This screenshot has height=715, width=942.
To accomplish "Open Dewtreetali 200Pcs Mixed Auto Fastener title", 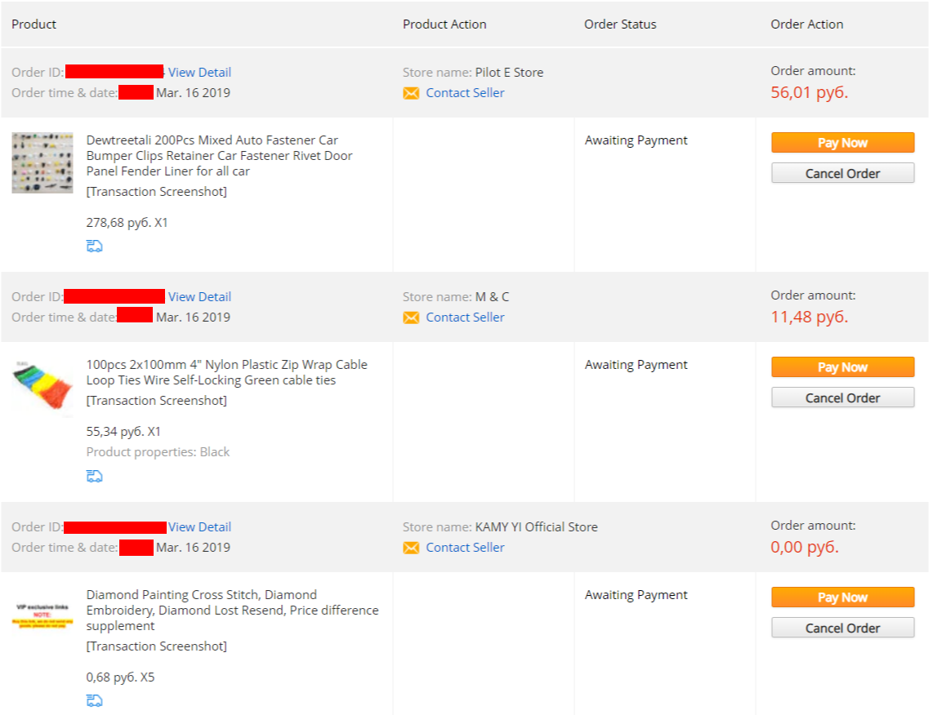I will click(219, 155).
